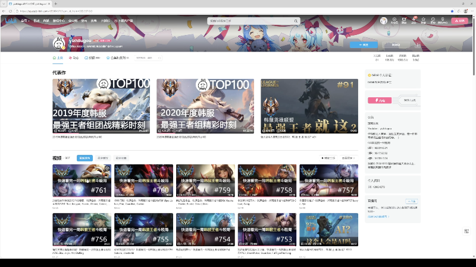Open the messages envelope icon
Viewport: 476px width, 267px height.
pos(404,21)
